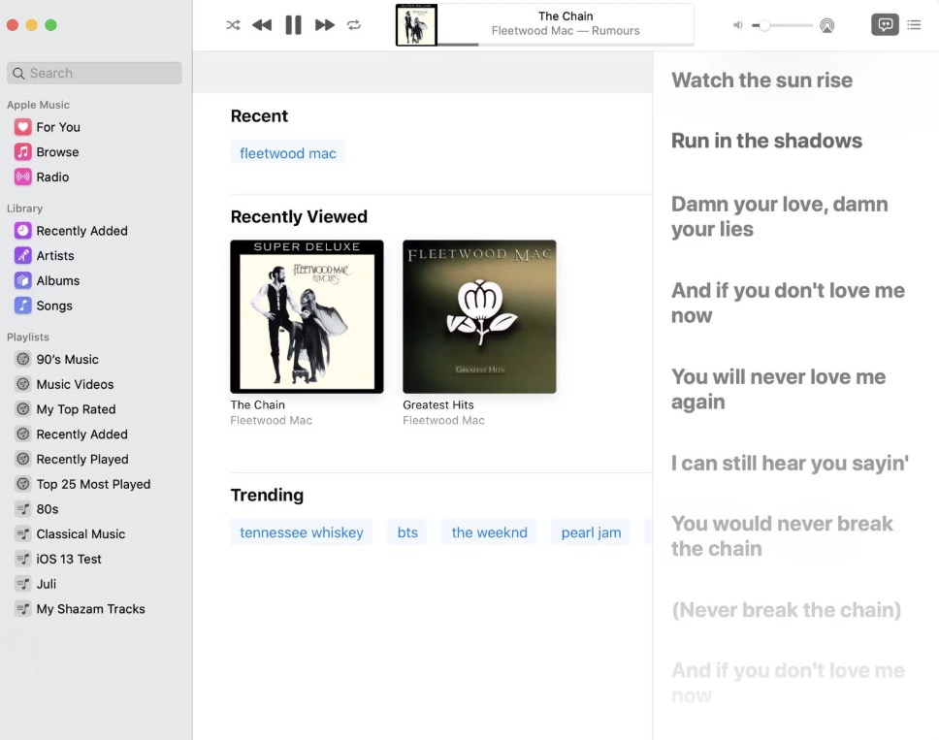Image resolution: width=939 pixels, height=740 pixels.
Task: Search 'fleetwood mac' from Recent
Action: pyautogui.click(x=287, y=152)
